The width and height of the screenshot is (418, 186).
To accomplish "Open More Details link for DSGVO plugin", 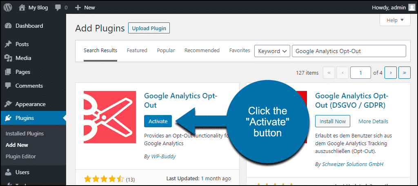I will tap(373, 122).
